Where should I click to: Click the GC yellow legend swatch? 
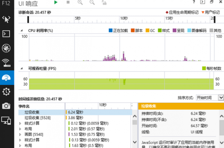pyautogui.click(x=147, y=30)
